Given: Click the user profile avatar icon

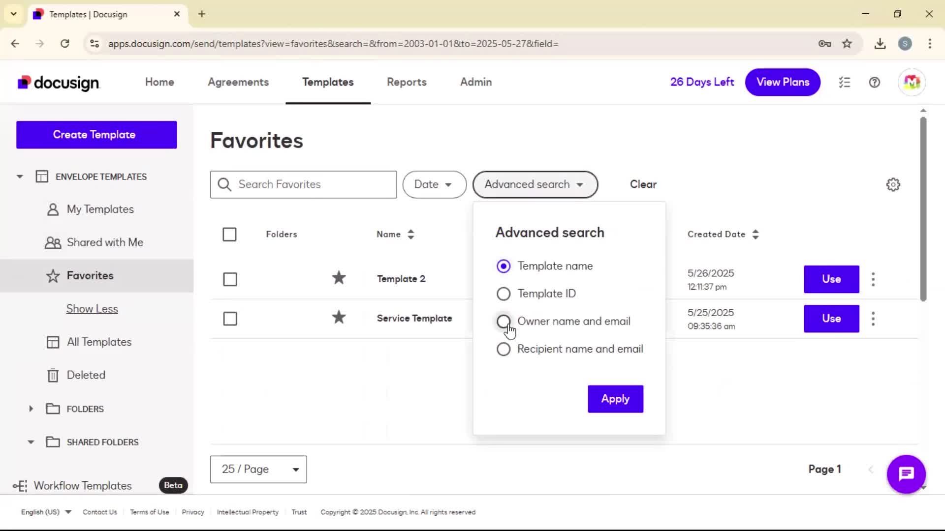Looking at the screenshot, I should tap(912, 82).
